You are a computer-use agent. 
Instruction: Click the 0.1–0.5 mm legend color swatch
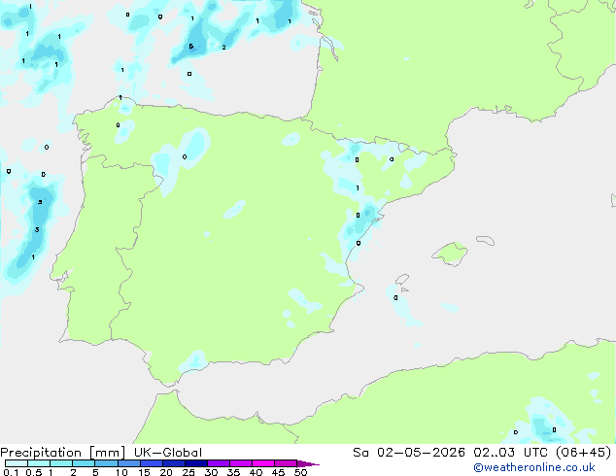click(17, 463)
